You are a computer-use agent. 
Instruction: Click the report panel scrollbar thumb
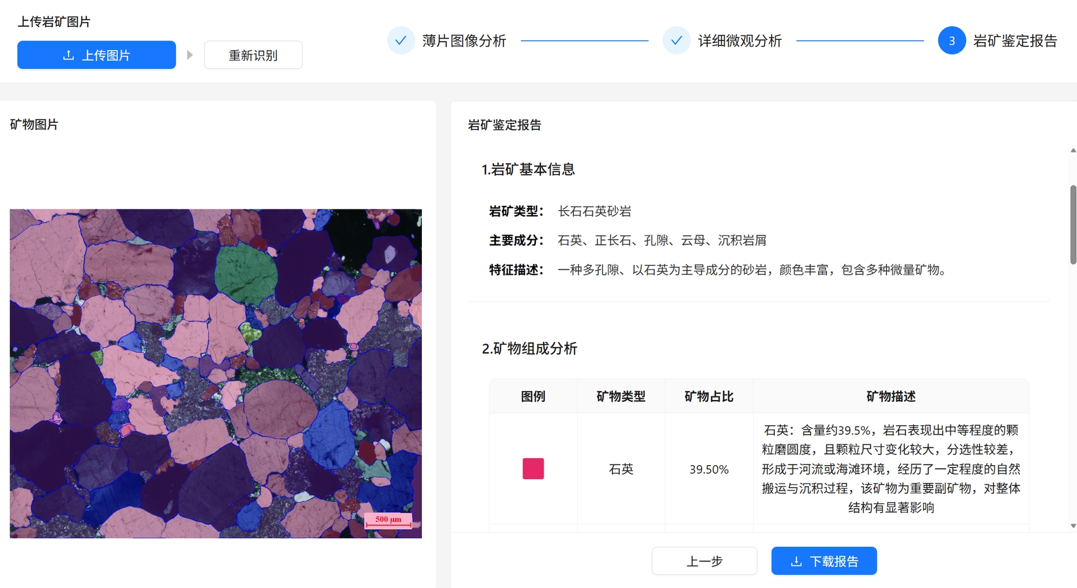1073,225
